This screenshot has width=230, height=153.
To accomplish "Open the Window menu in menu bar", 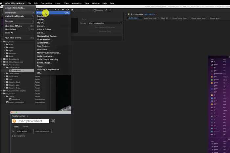I will (96, 3).
